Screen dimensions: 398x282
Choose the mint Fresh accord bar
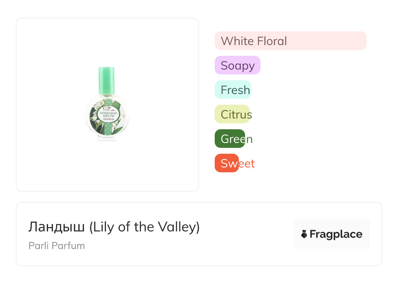click(233, 90)
